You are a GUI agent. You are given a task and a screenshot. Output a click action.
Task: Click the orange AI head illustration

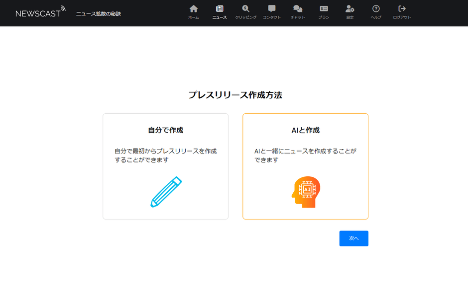(x=305, y=192)
